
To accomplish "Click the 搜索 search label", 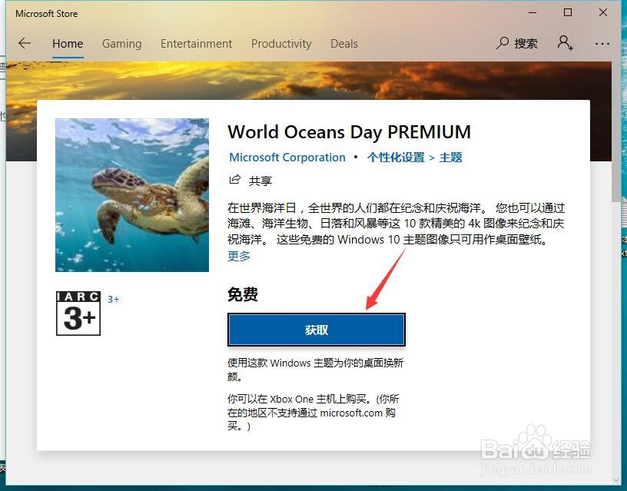I will pos(526,43).
